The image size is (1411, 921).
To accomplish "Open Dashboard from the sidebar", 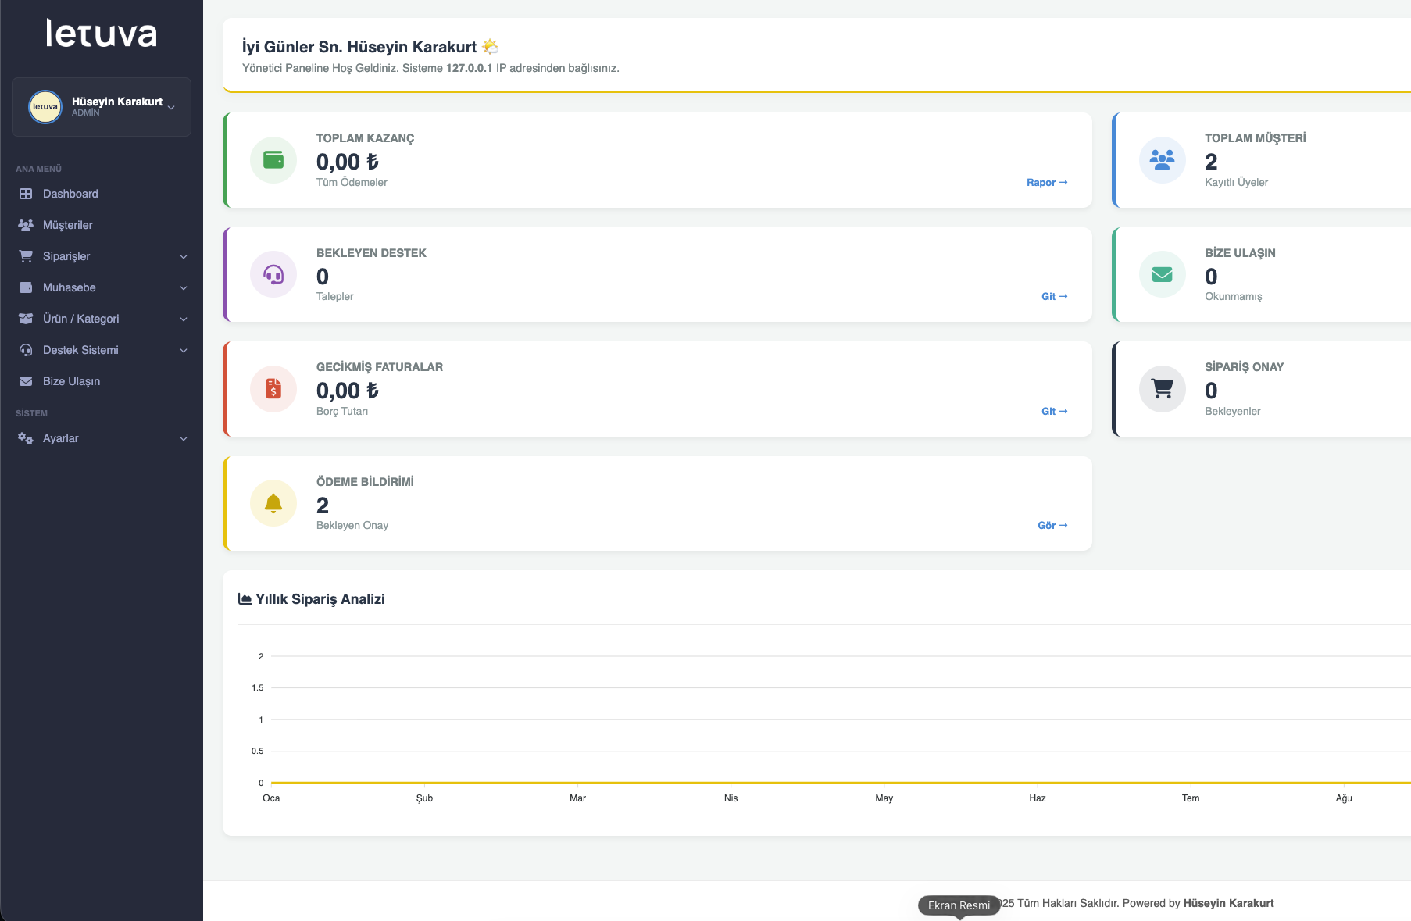I will coord(70,194).
